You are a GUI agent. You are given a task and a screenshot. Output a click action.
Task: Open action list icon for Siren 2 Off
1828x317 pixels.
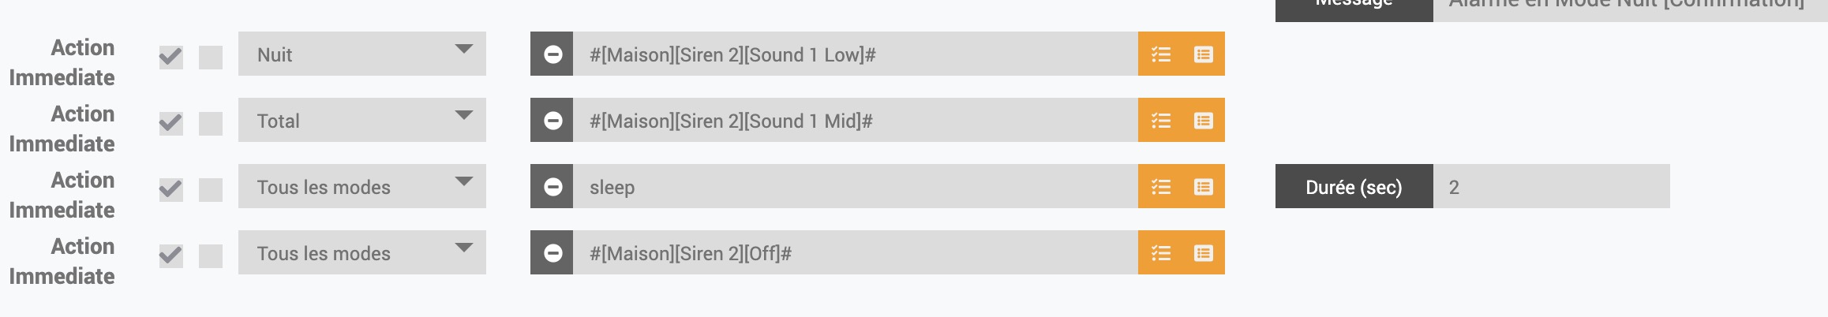point(1160,252)
